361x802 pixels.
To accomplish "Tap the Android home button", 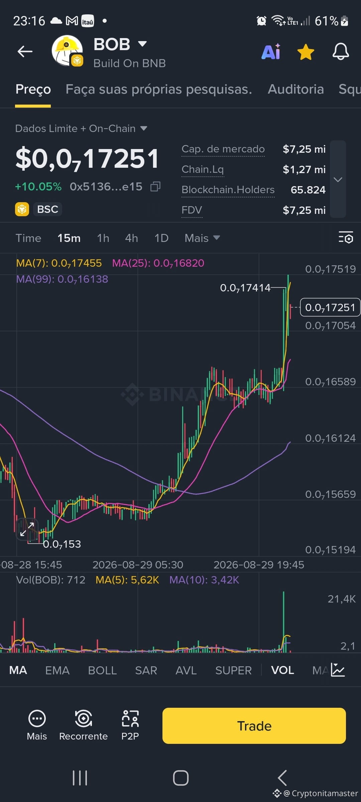I will click(180, 778).
